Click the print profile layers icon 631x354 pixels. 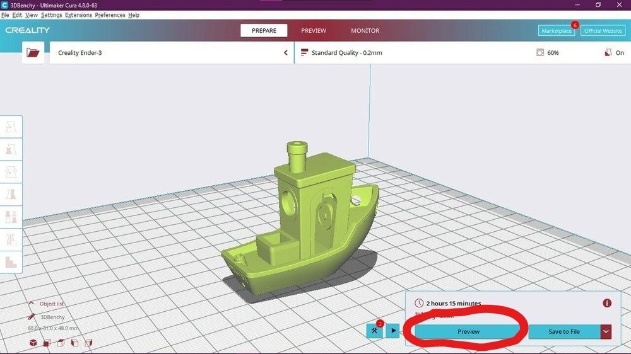[304, 52]
